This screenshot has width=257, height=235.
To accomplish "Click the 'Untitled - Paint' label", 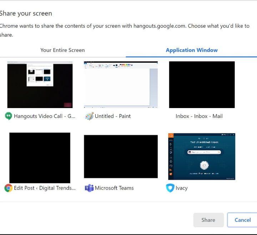I will pyautogui.click(x=112, y=116).
